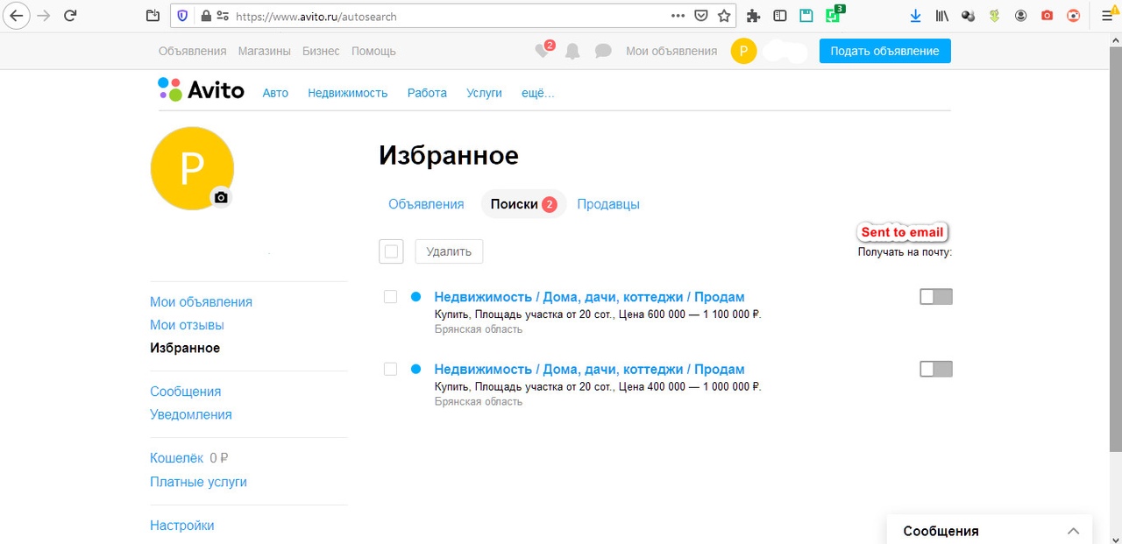Open the Firefox downloads arrow icon

(915, 16)
